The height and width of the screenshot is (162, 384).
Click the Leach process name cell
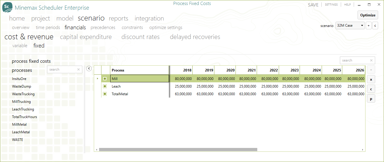(x=140, y=86)
